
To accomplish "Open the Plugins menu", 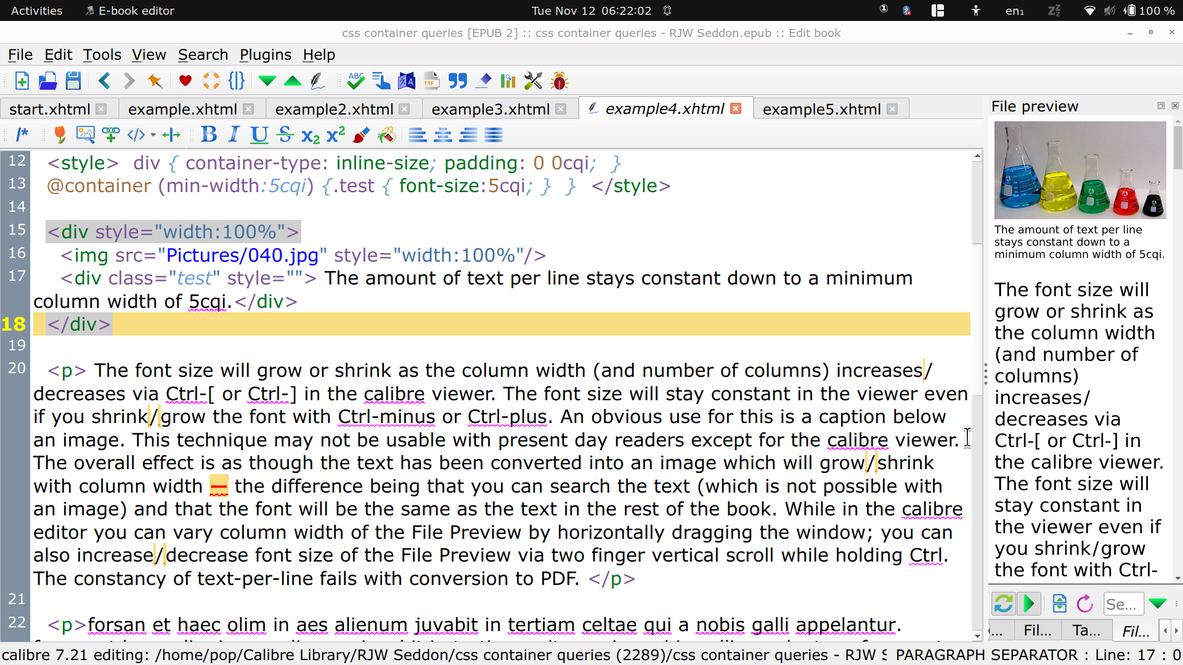I will click(265, 55).
